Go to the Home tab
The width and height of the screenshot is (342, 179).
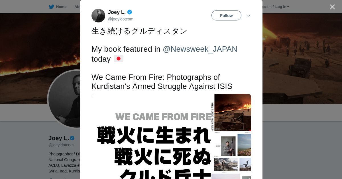click(61, 7)
